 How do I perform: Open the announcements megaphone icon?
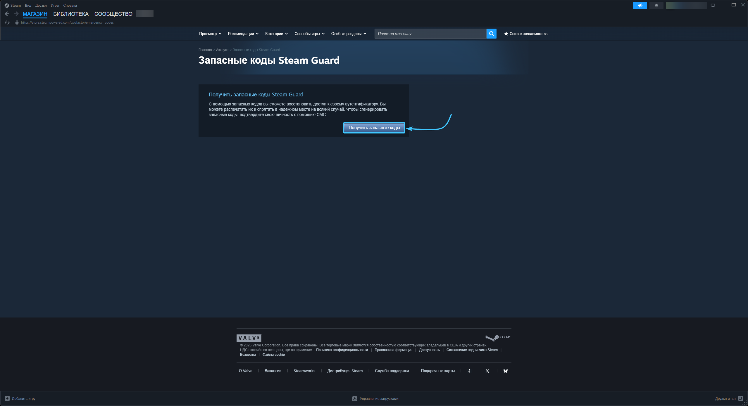click(x=640, y=5)
